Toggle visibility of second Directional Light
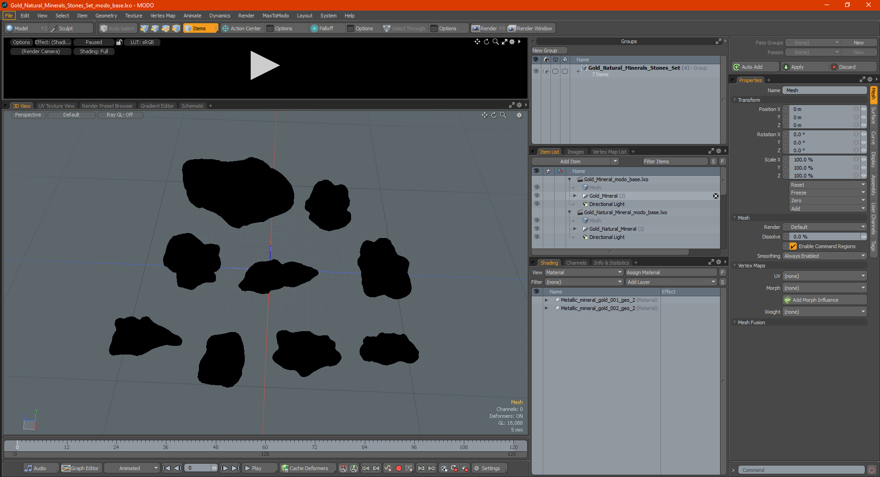The height and width of the screenshot is (477, 880). pyautogui.click(x=536, y=237)
